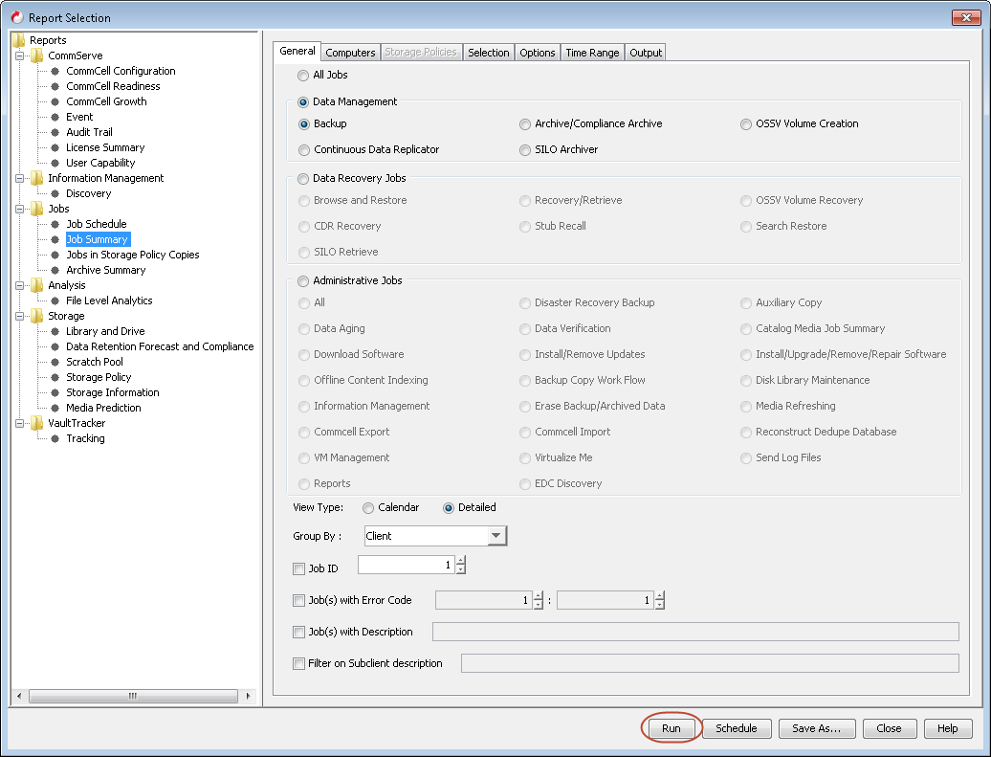This screenshot has width=991, height=757.
Task: Click the Reports root folder icon
Action: pyautogui.click(x=19, y=40)
